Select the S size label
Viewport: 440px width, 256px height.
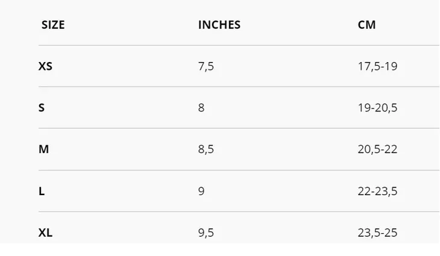click(x=42, y=108)
